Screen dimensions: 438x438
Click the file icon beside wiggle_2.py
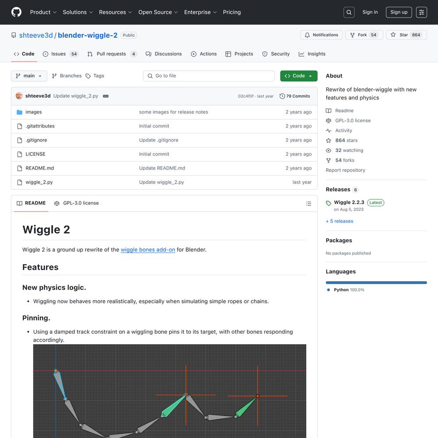20,182
